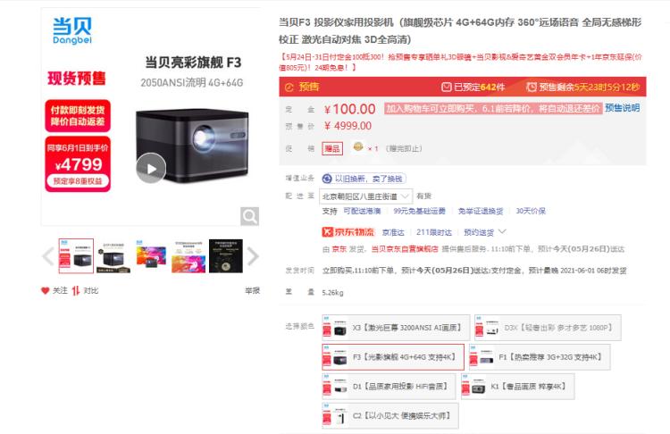The width and height of the screenshot is (670, 434).
Task: Select the third colorful screen thumbnail
Action: [151, 256]
